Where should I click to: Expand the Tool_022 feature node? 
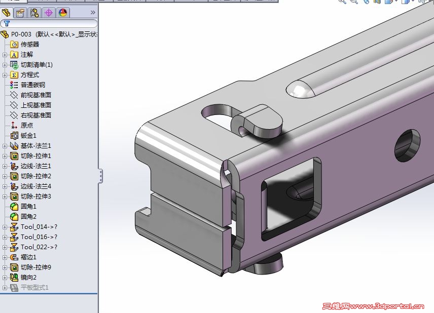pos(5,247)
